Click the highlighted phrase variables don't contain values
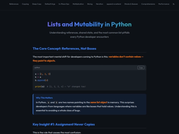This screenshot has height=134, width=179. click(125, 57)
